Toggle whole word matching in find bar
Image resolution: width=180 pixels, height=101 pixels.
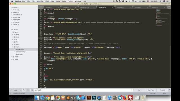(19, 90)
